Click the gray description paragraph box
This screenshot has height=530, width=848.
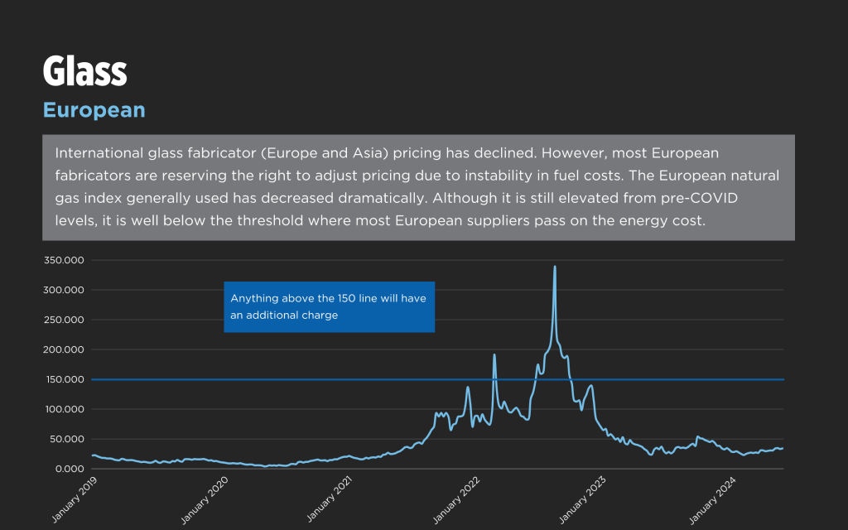click(x=418, y=187)
